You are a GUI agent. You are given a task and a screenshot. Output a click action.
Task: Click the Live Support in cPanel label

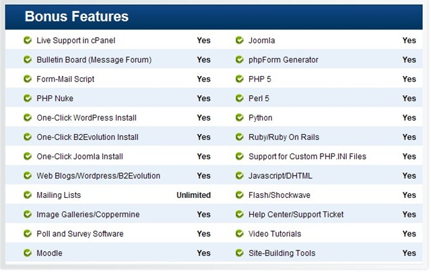click(76, 40)
